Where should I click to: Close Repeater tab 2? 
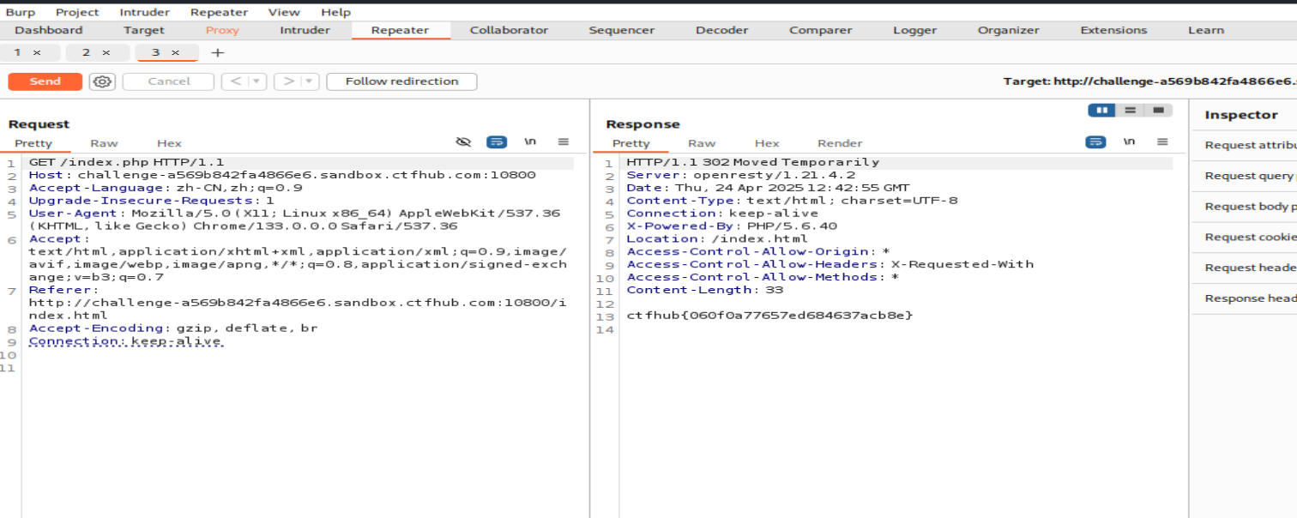pos(106,52)
